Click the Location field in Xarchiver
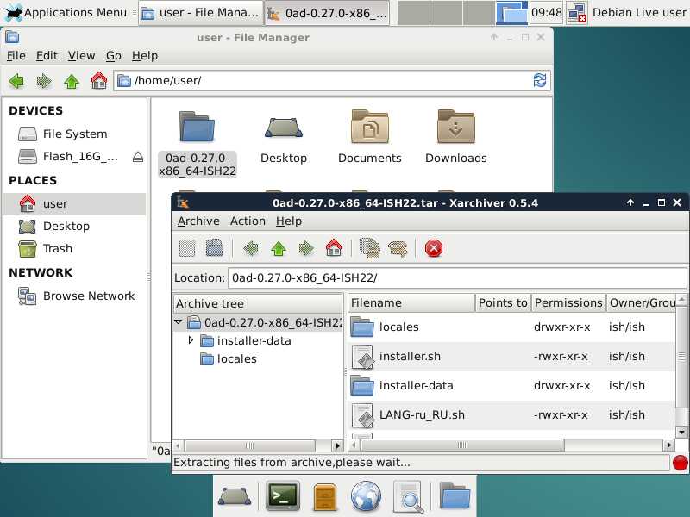690x517 pixels. [457, 277]
